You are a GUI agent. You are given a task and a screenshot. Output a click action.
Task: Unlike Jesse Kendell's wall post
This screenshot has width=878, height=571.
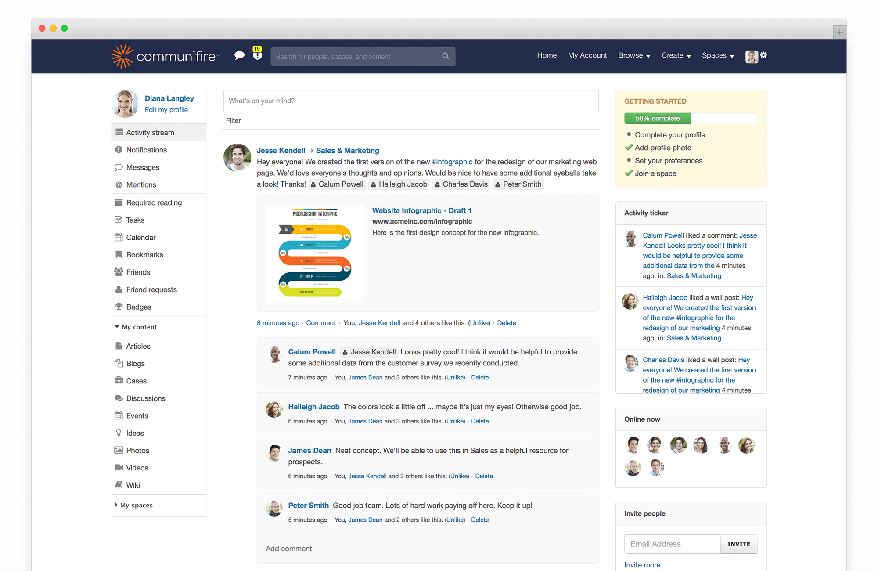pos(479,323)
